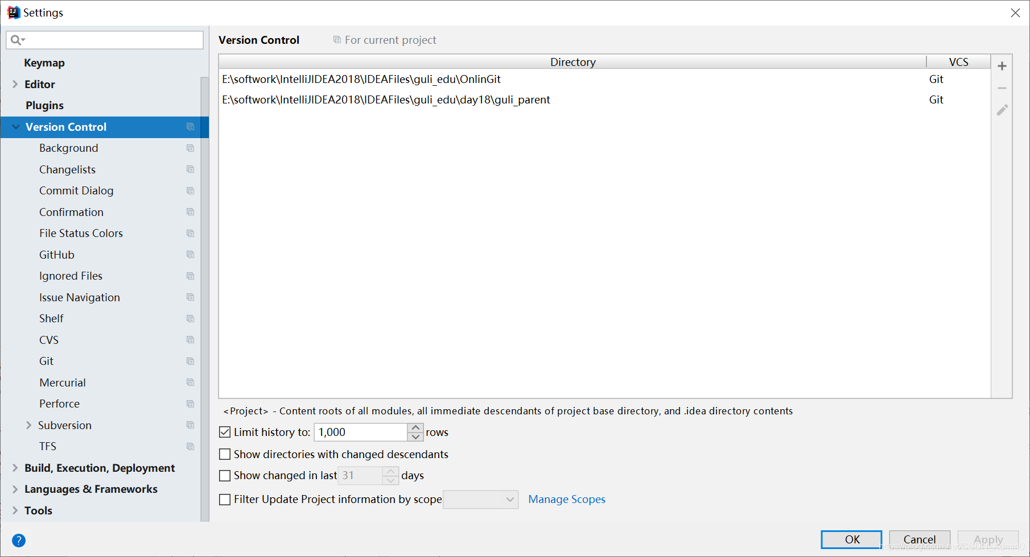Click the project-level icon beside Ignored Files
The image size is (1030, 557).
191,276
